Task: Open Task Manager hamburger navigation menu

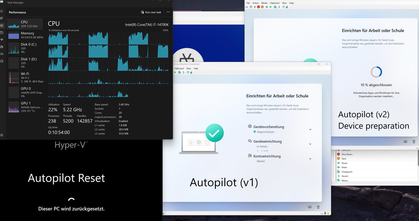Action: coord(2,11)
